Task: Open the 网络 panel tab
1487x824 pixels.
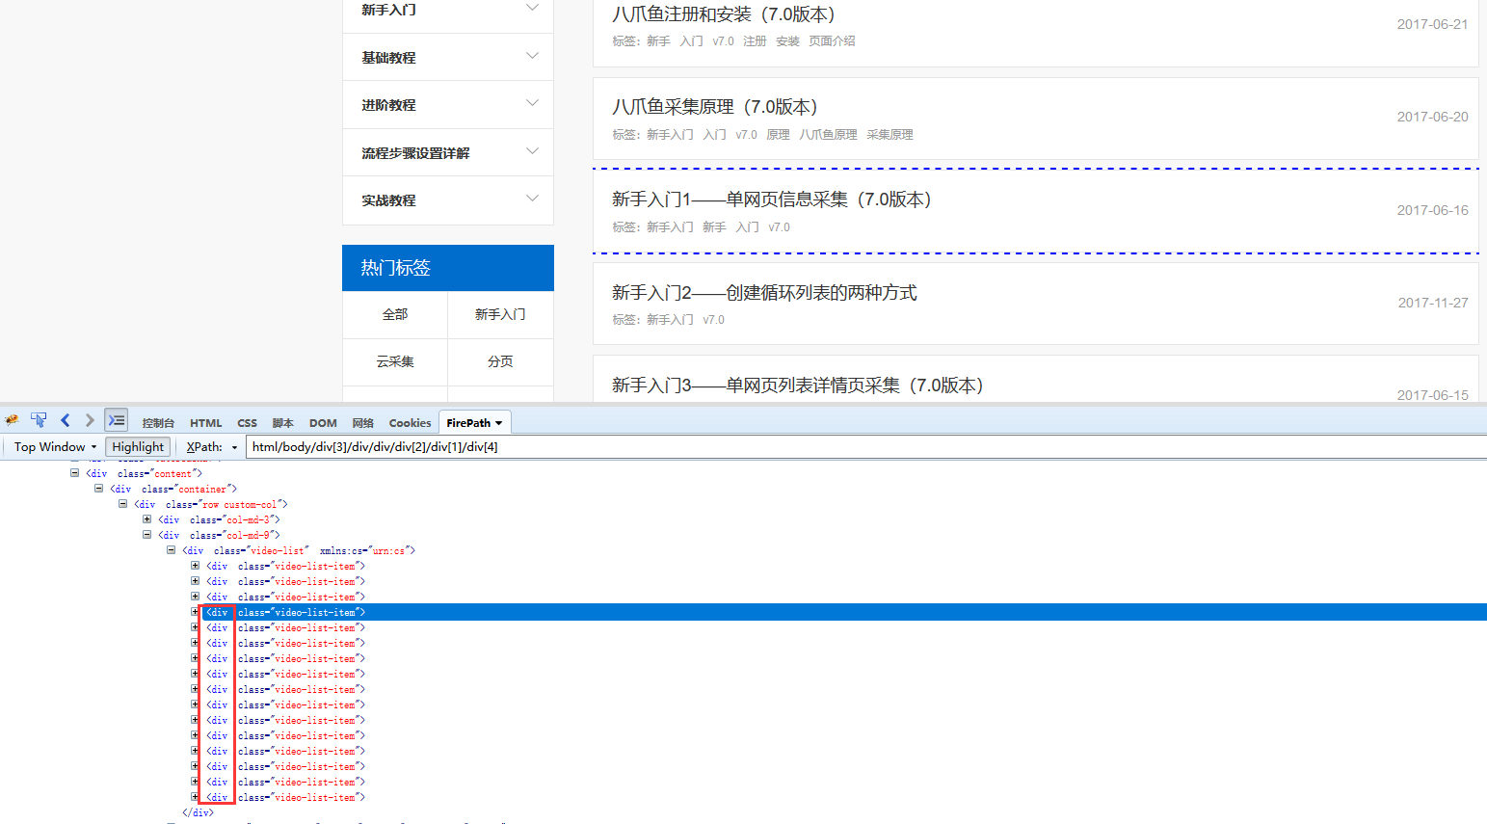Action: (x=362, y=423)
